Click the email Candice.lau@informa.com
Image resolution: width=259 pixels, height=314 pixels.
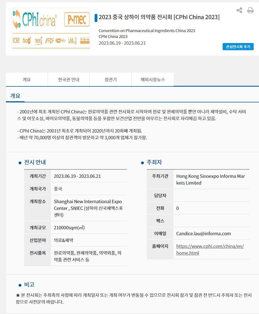[x=203, y=234]
